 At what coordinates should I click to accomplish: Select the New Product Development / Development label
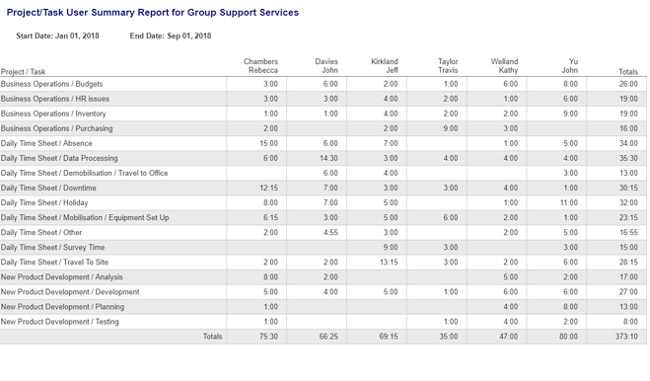[70, 292]
